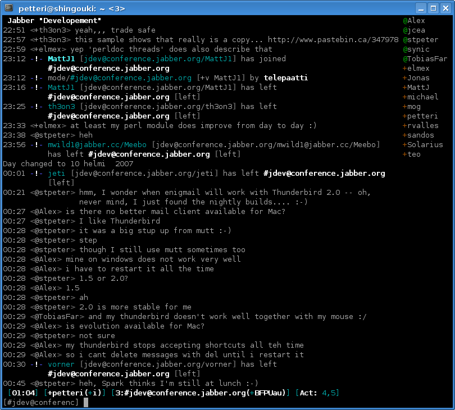This screenshot has width=455, height=410.
Task: Pick +Solarius in the nick list
Action: [423, 145]
